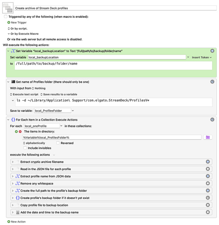
Task: Edit the 'local_oneProfile' variable field
Action: 42,126
